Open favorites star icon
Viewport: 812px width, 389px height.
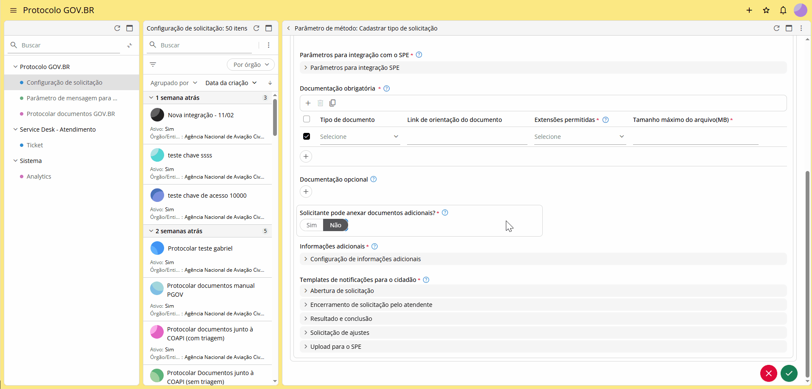766,10
